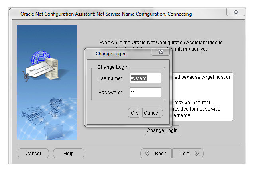Image resolution: width=259 pixels, height=179 pixels.
Task: Focus the Username field containing system
Action: 145,78
